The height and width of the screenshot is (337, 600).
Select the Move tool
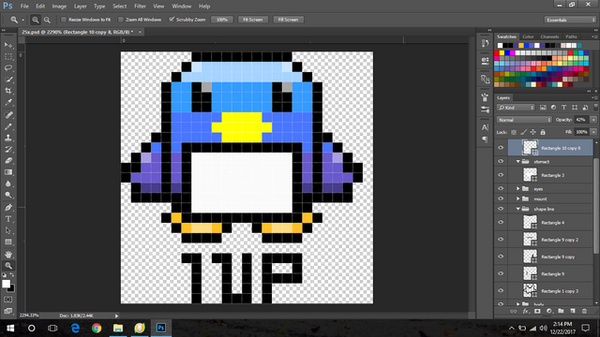pyautogui.click(x=8, y=45)
